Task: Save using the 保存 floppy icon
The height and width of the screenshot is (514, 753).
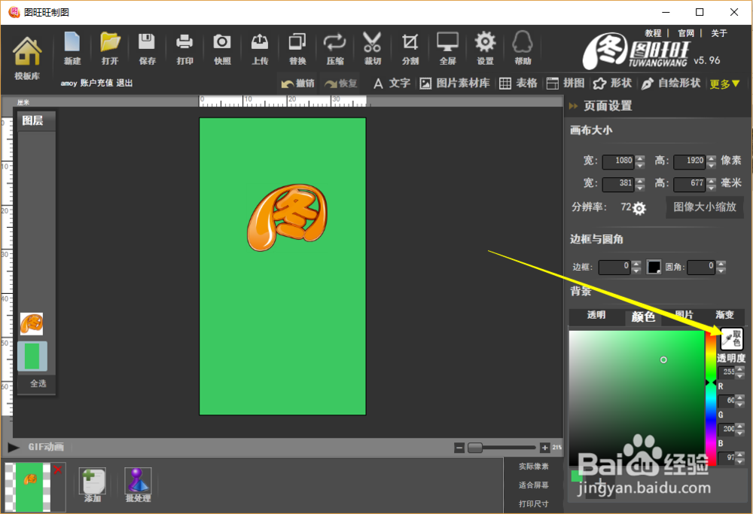Action: [147, 48]
